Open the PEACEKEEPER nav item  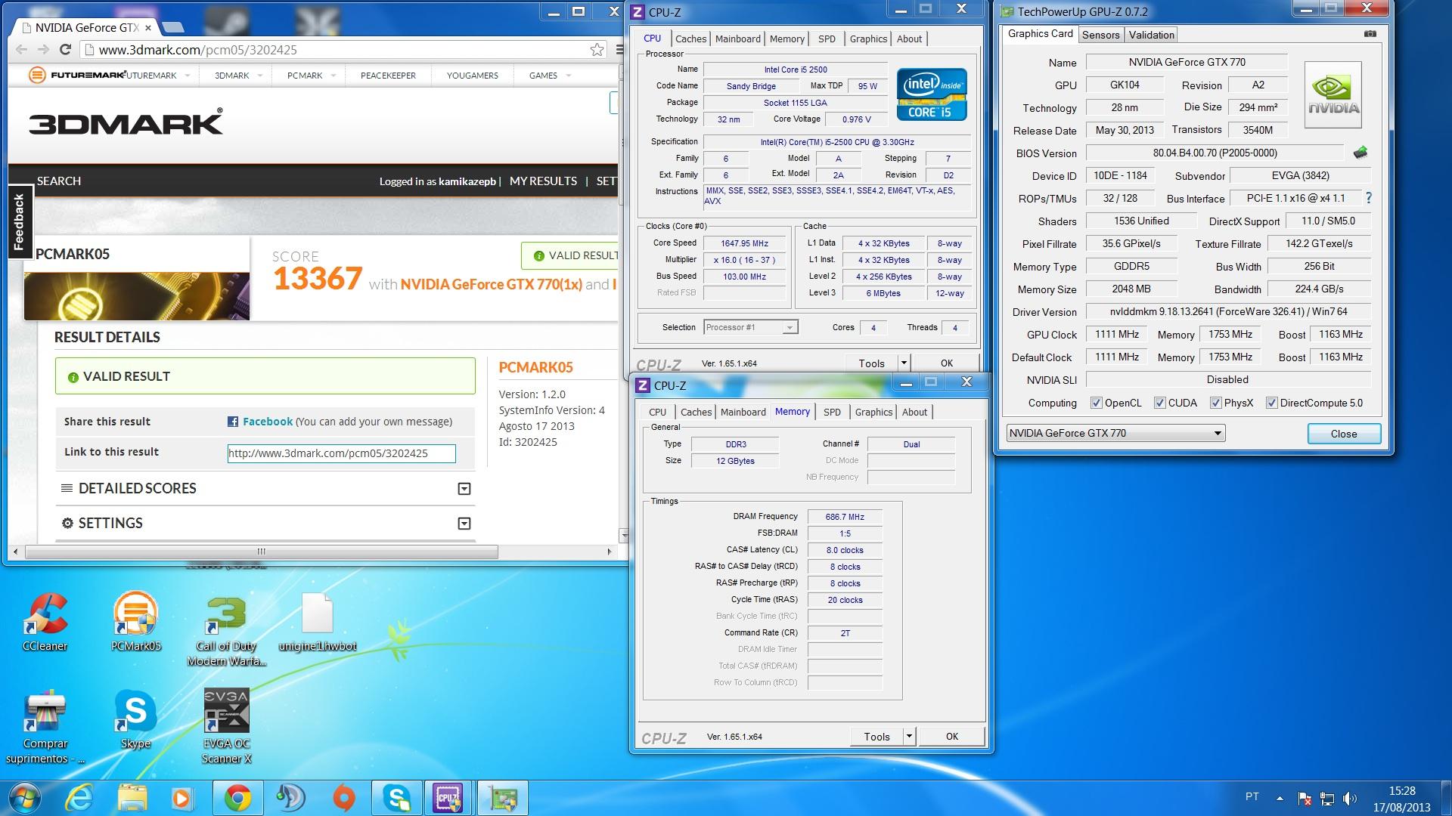(388, 76)
